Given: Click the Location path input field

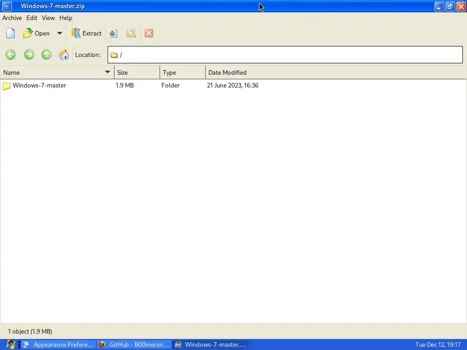Looking at the screenshot, I should pyautogui.click(x=285, y=55).
